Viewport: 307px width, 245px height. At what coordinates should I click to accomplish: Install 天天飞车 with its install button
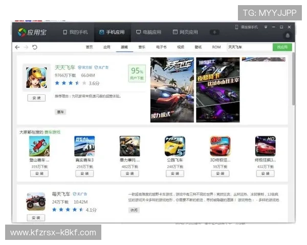(36, 98)
